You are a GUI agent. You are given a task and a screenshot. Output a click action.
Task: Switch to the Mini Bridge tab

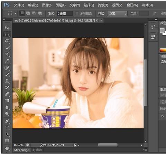tap(21, 150)
